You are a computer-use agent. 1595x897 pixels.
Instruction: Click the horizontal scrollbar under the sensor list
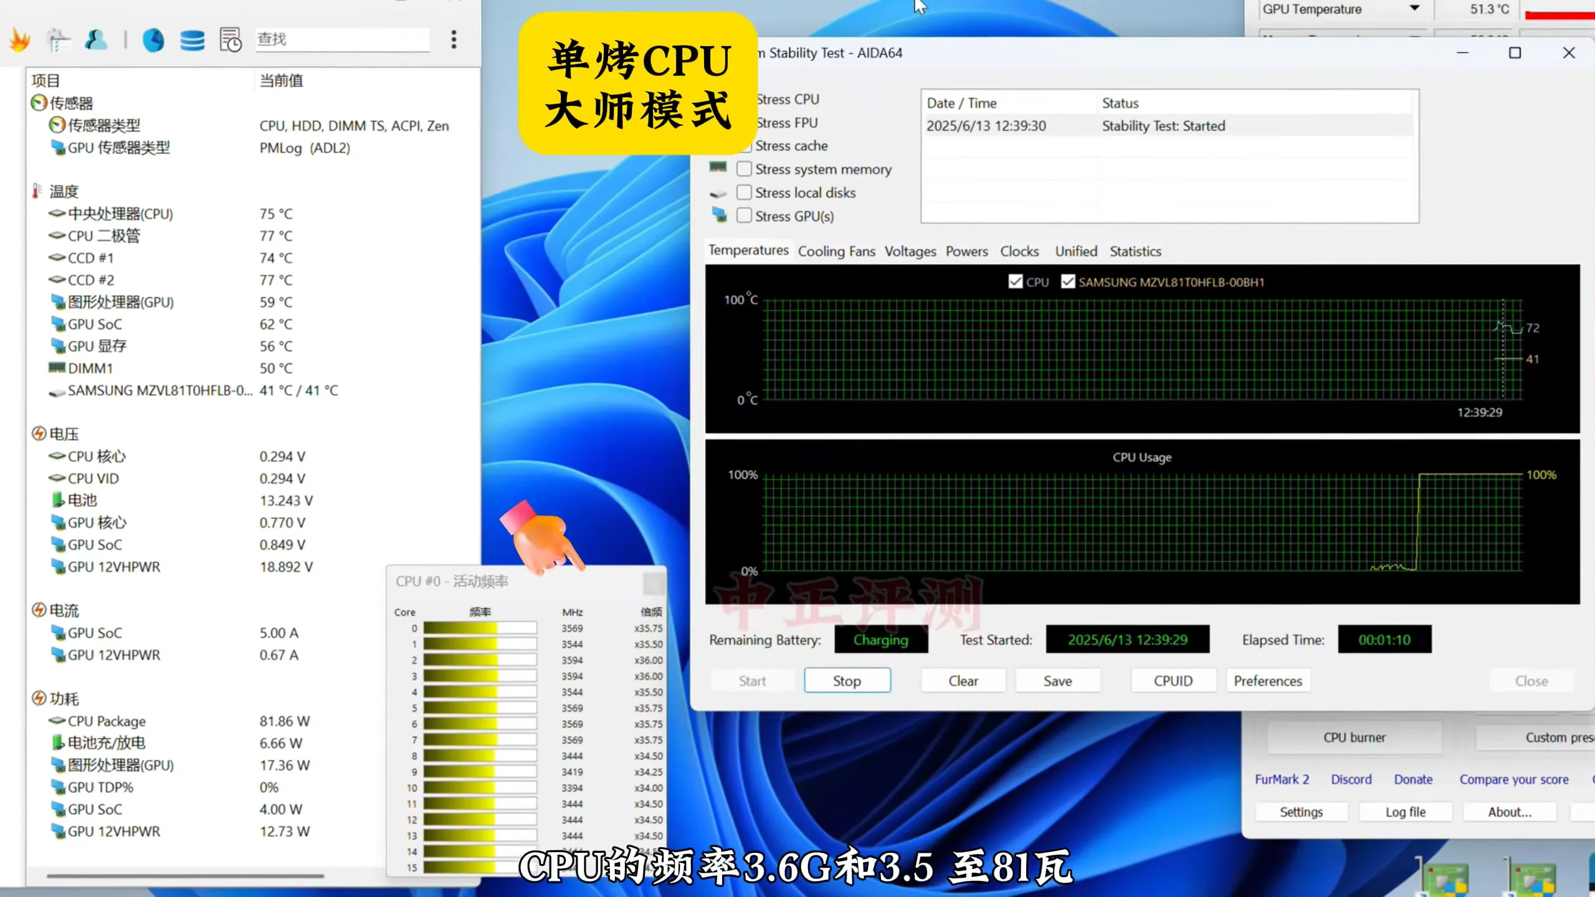pos(185,876)
